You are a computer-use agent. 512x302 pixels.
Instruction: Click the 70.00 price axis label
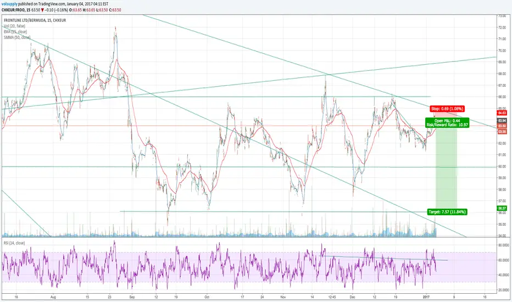[502, 51]
